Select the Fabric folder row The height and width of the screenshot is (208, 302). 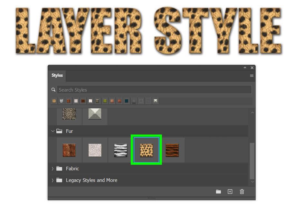[x=148, y=169]
